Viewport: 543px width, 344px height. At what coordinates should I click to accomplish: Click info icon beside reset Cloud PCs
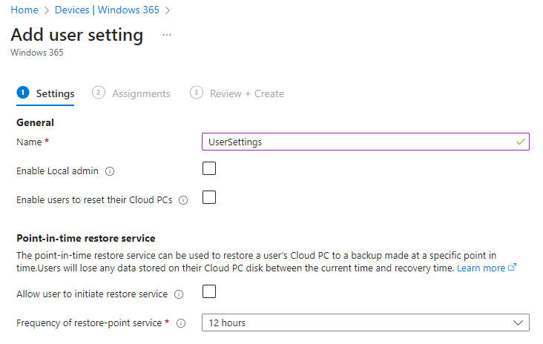click(183, 199)
